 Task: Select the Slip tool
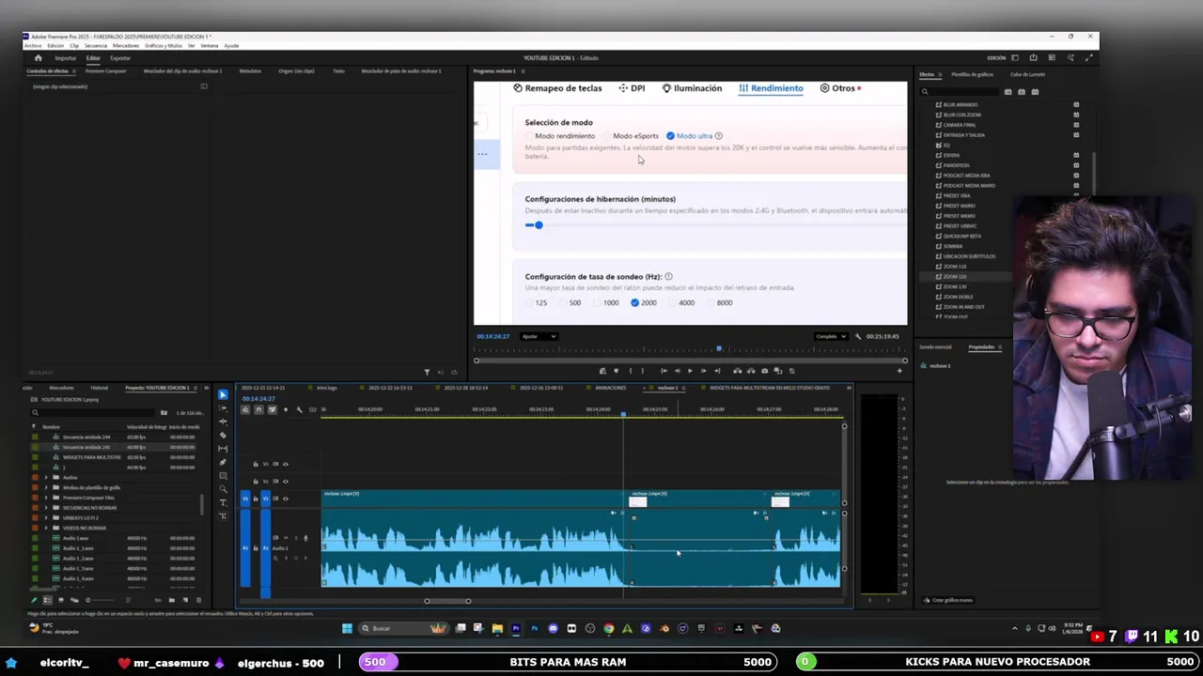223,449
